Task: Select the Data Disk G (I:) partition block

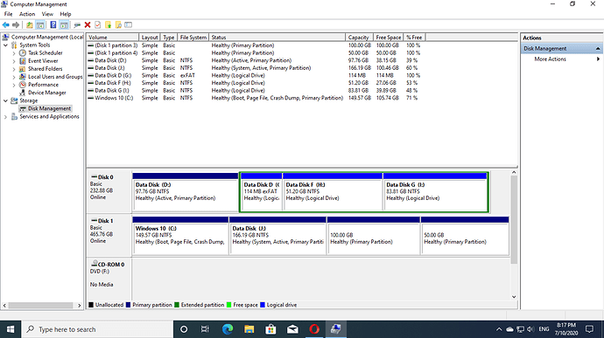Action: click(436, 191)
